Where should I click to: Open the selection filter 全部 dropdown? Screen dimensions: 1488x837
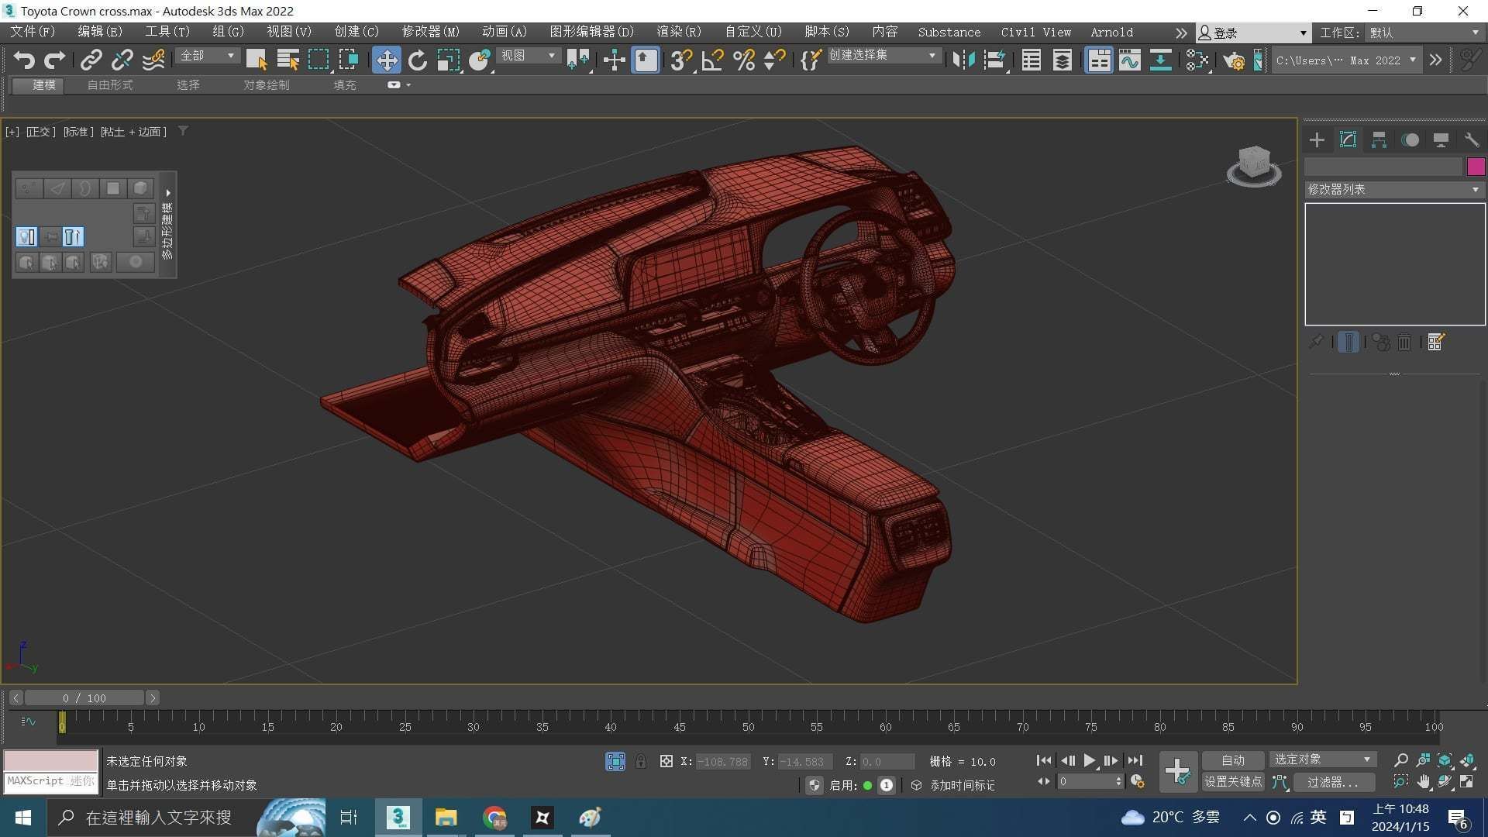point(207,56)
